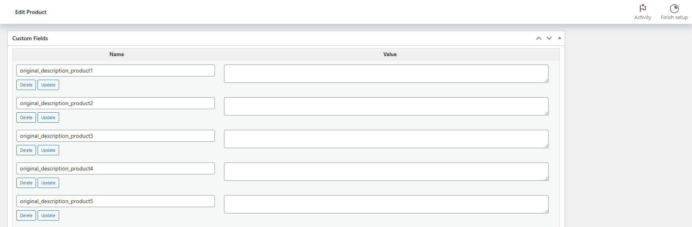Update the original_description_product1 field
Viewport: 692px width, 227px height.
(x=48, y=85)
